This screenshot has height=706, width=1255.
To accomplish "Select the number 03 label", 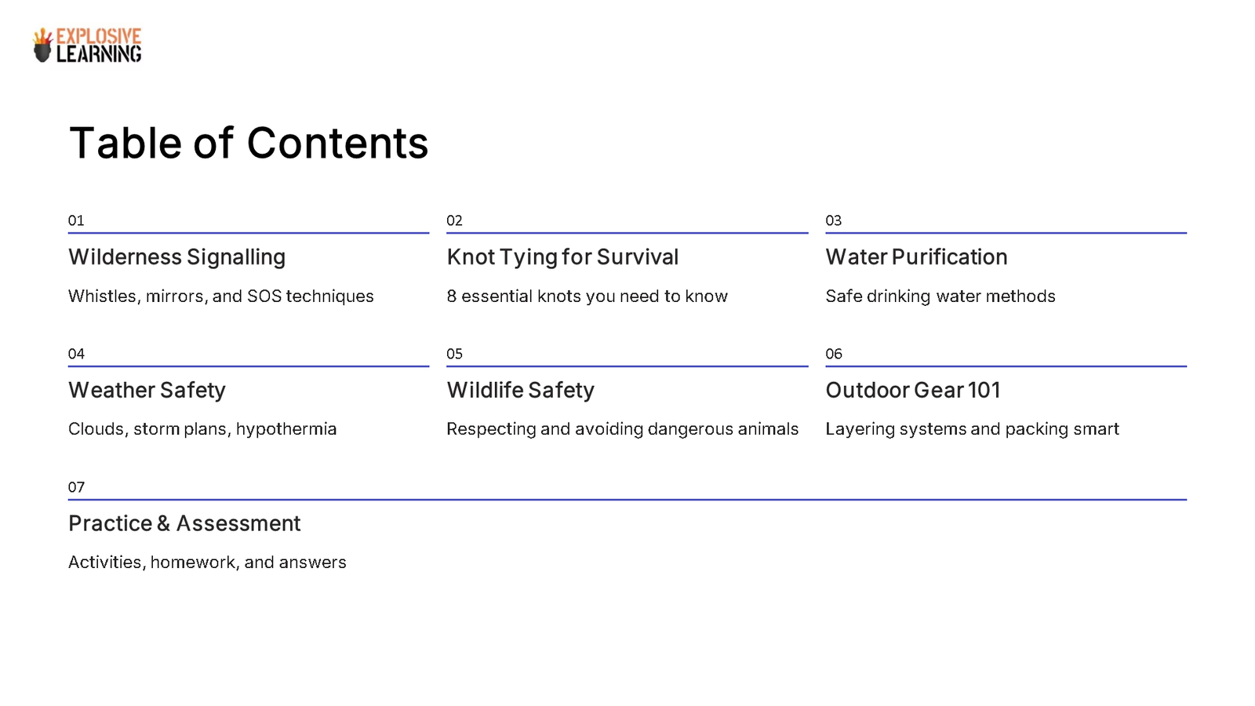I will pyautogui.click(x=833, y=220).
